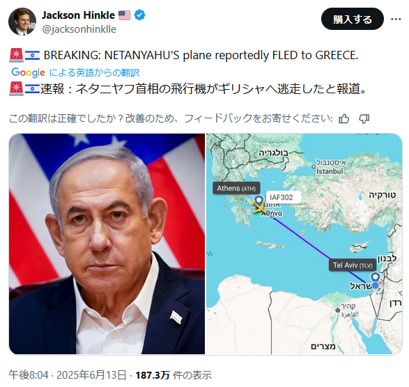Click the yellow airplane icon near Athens

(x=259, y=210)
